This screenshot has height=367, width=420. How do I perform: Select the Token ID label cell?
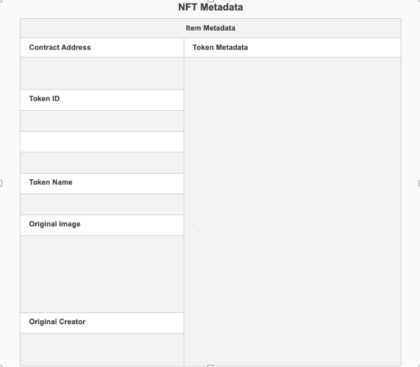102,100
